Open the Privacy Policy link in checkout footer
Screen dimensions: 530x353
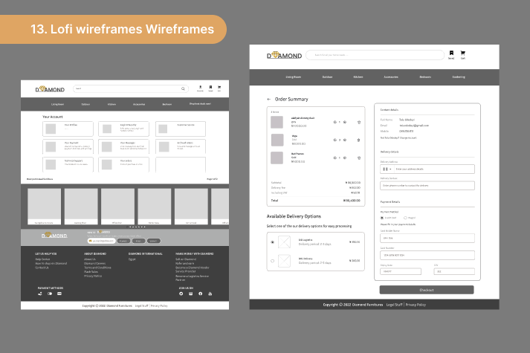click(x=416, y=305)
